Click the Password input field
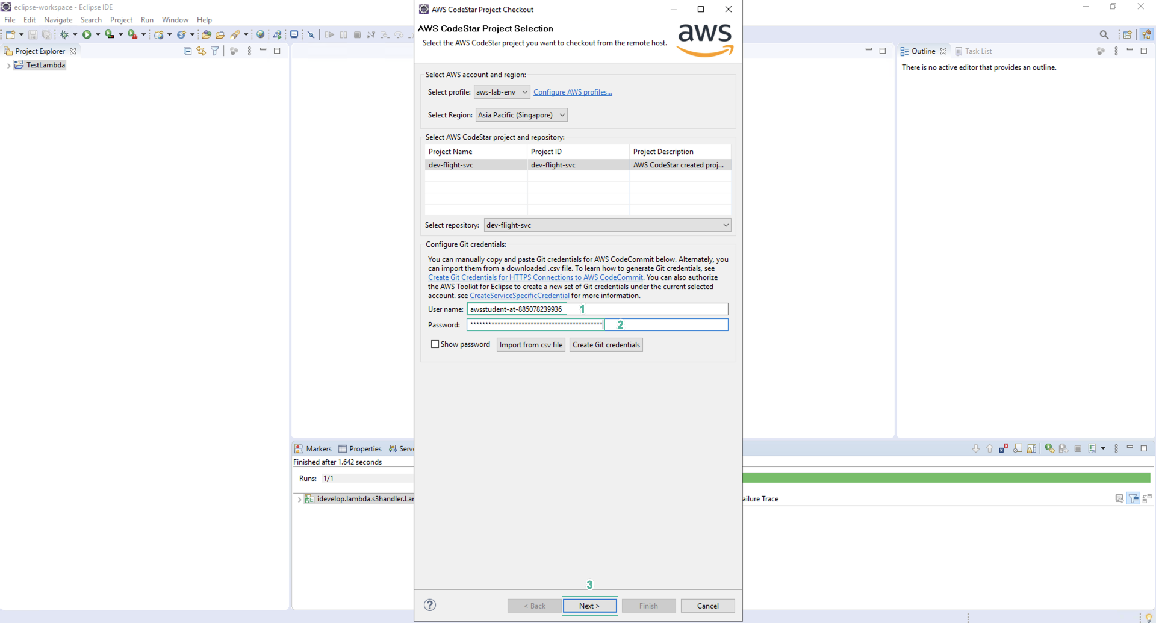Image resolution: width=1156 pixels, height=623 pixels. click(x=597, y=325)
